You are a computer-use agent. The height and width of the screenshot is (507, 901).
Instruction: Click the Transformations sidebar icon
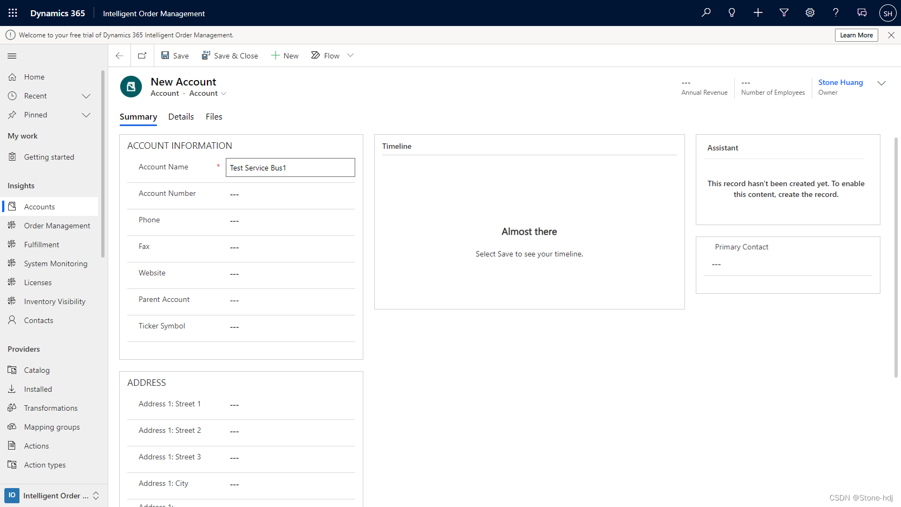coord(12,408)
